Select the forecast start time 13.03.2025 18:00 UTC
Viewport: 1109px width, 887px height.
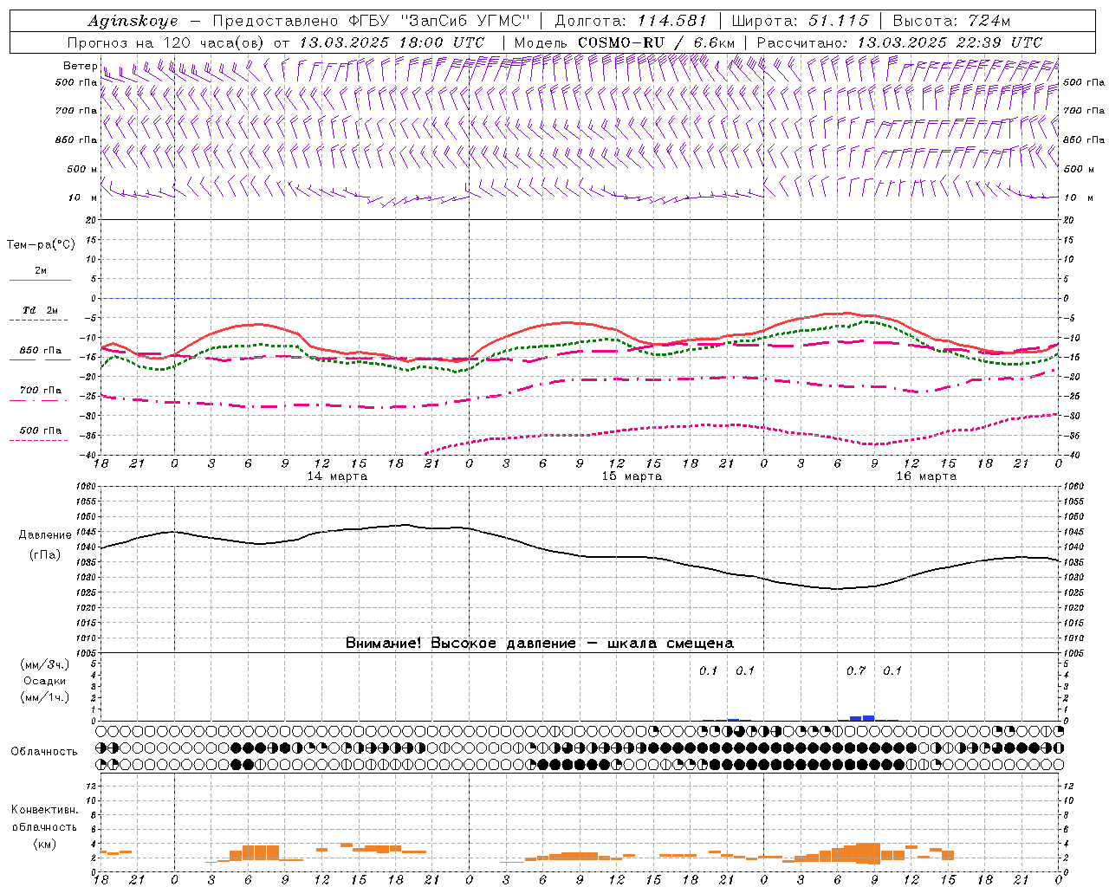tap(392, 42)
